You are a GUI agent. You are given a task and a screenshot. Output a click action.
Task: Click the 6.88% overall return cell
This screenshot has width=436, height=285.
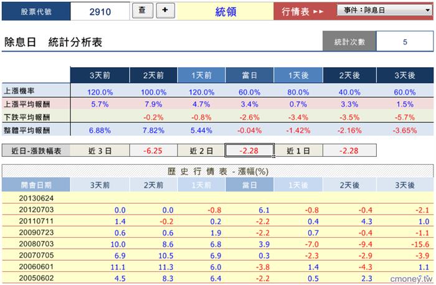100,130
